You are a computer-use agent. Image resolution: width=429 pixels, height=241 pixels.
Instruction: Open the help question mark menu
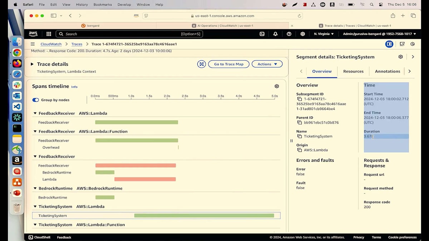(289, 34)
